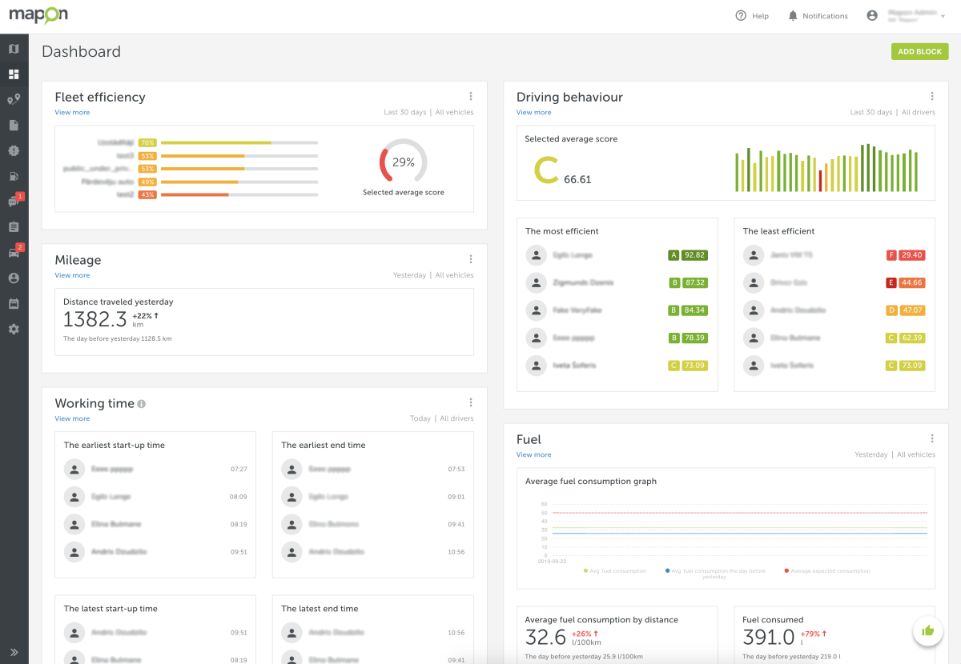
Task: Open the messages icon showing 1 unread
Action: click(x=13, y=202)
